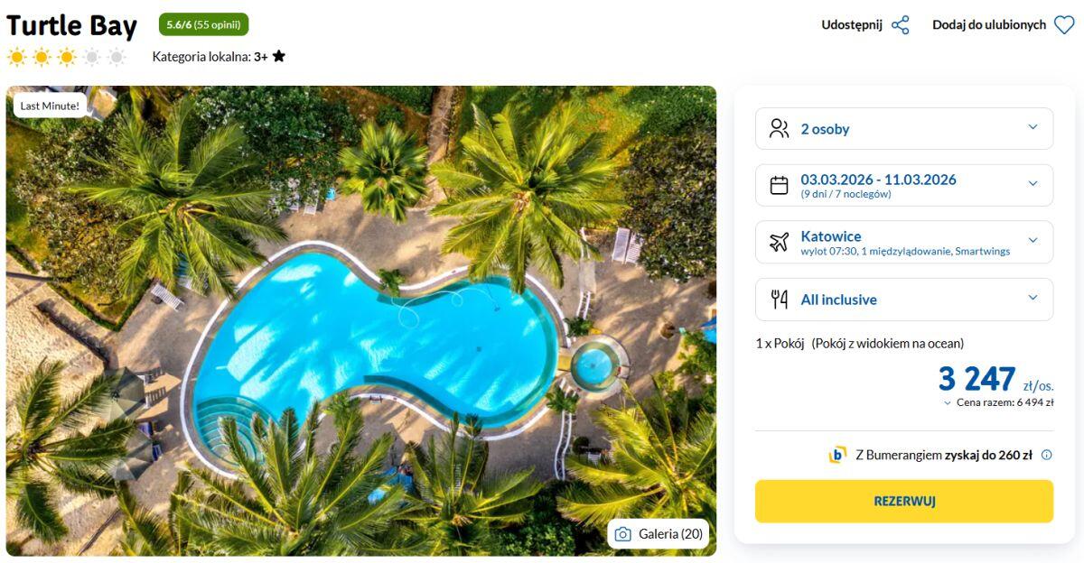Viewport: 1084px width, 563px height.
Task: Click the Bumerang info circle icon
Action: pyautogui.click(x=1047, y=455)
